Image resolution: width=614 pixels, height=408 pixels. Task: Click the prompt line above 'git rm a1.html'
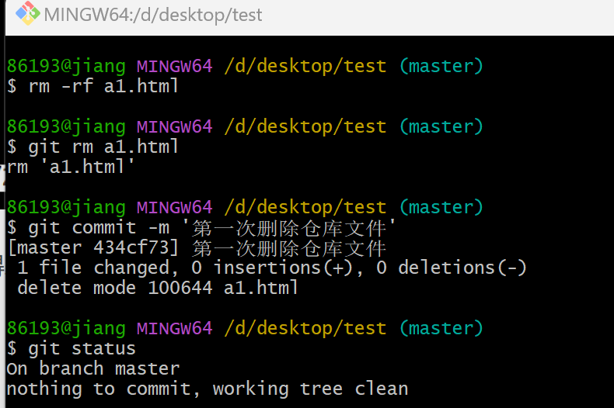245,126
